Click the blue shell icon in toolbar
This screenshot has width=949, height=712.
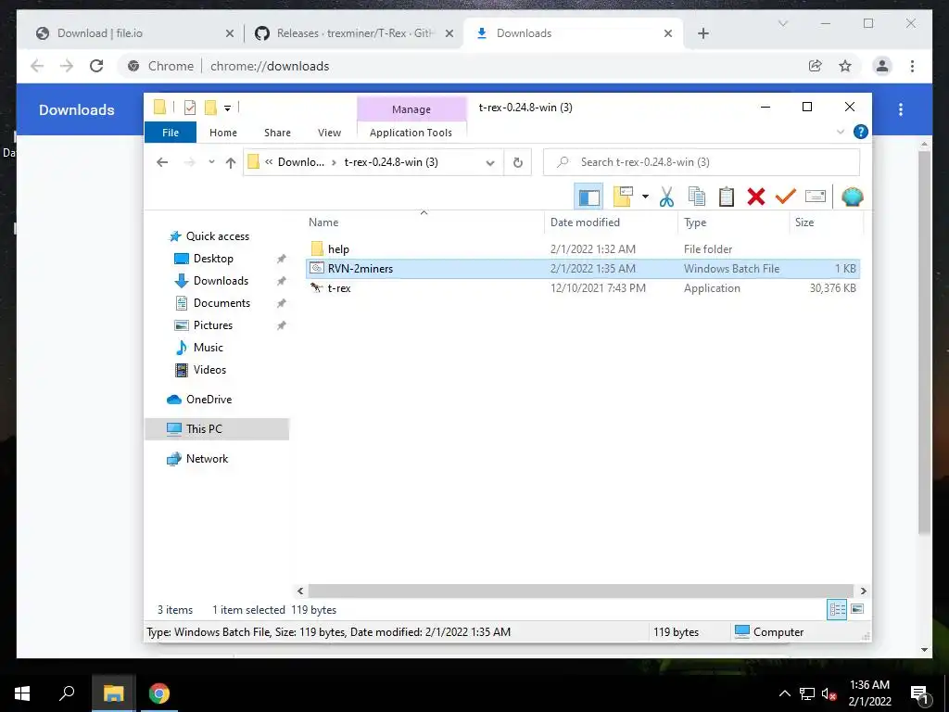[x=853, y=197]
